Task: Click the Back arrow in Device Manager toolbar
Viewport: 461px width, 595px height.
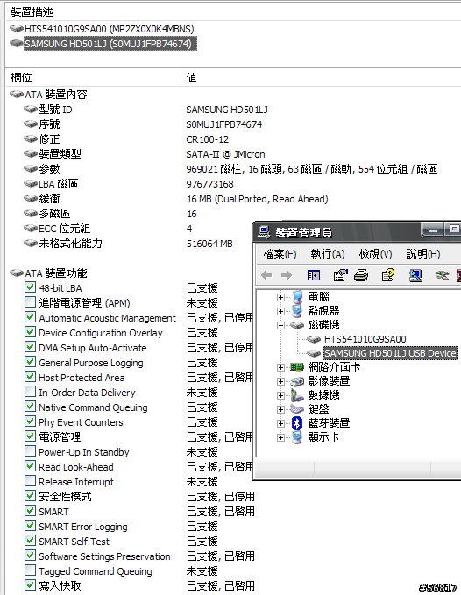Action: click(266, 275)
